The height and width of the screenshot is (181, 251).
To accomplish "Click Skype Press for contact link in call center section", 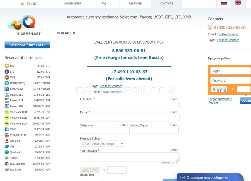I will (111, 86).
